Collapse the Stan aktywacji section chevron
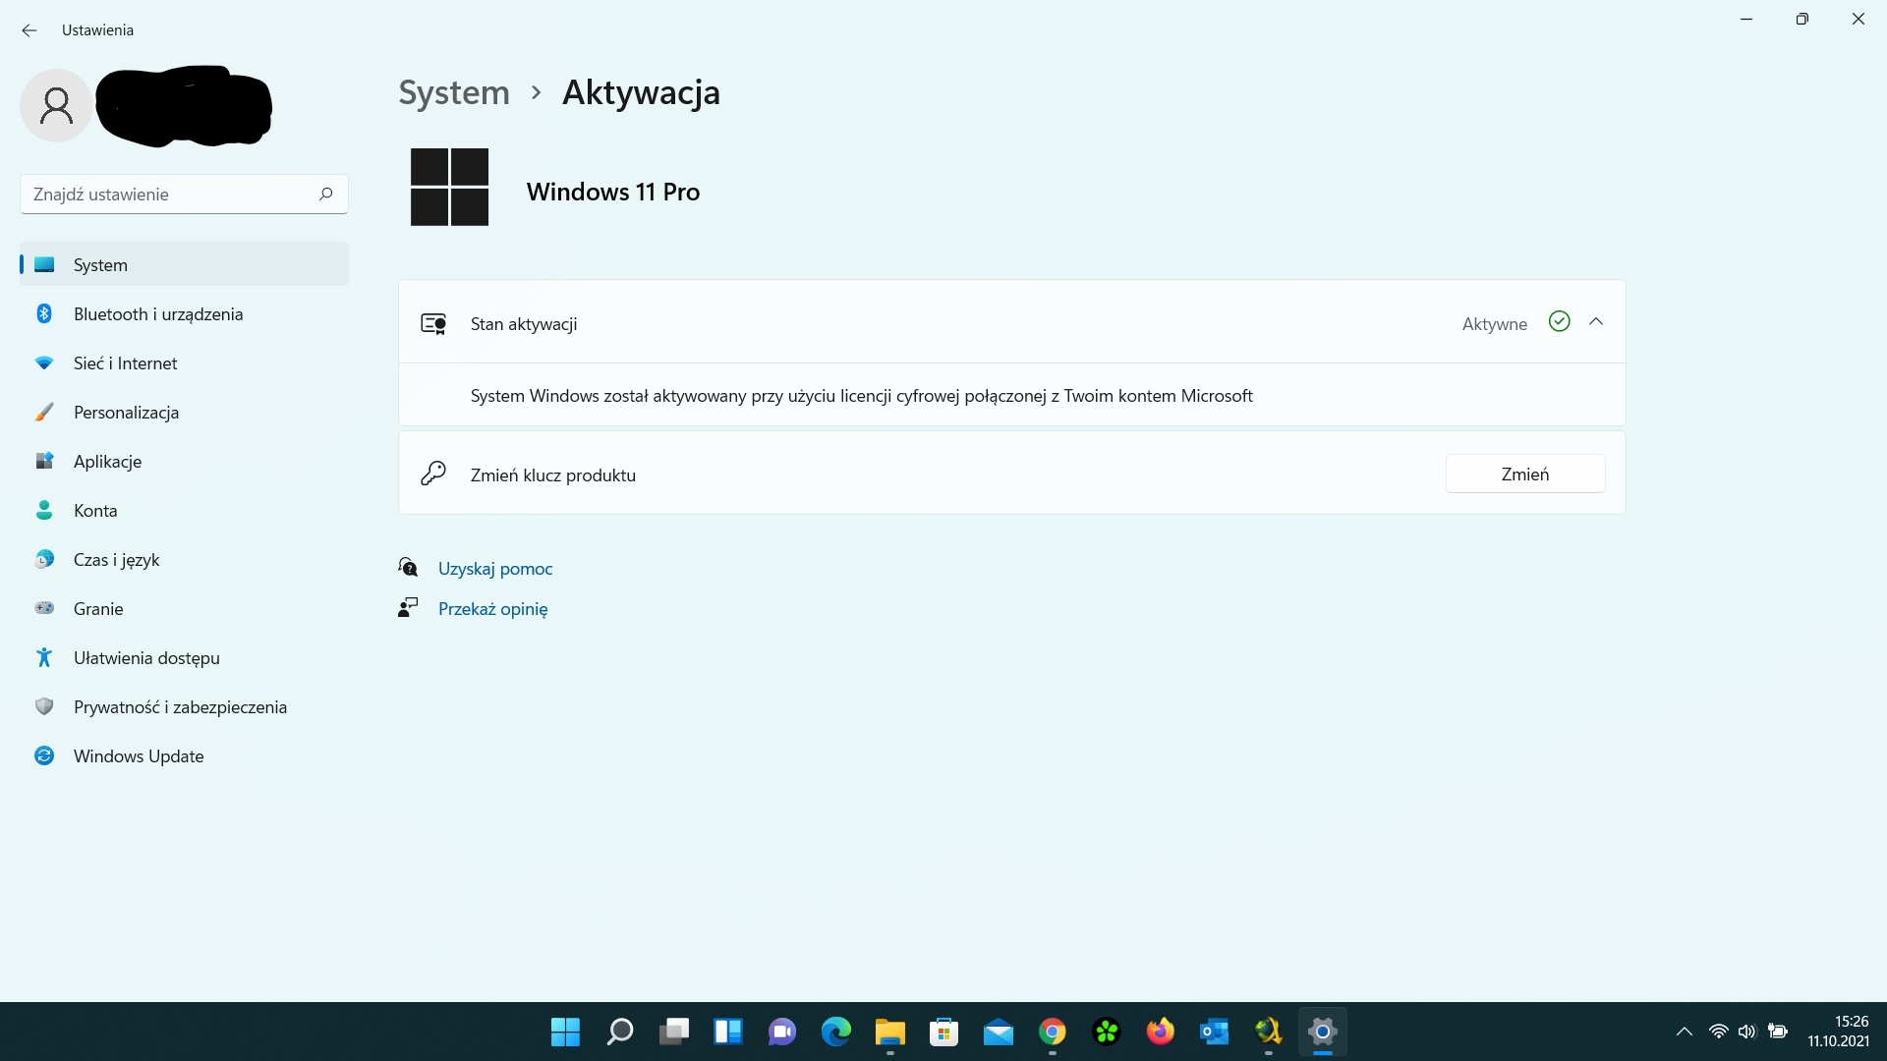Viewport: 1887px width, 1061px height. [x=1596, y=321]
